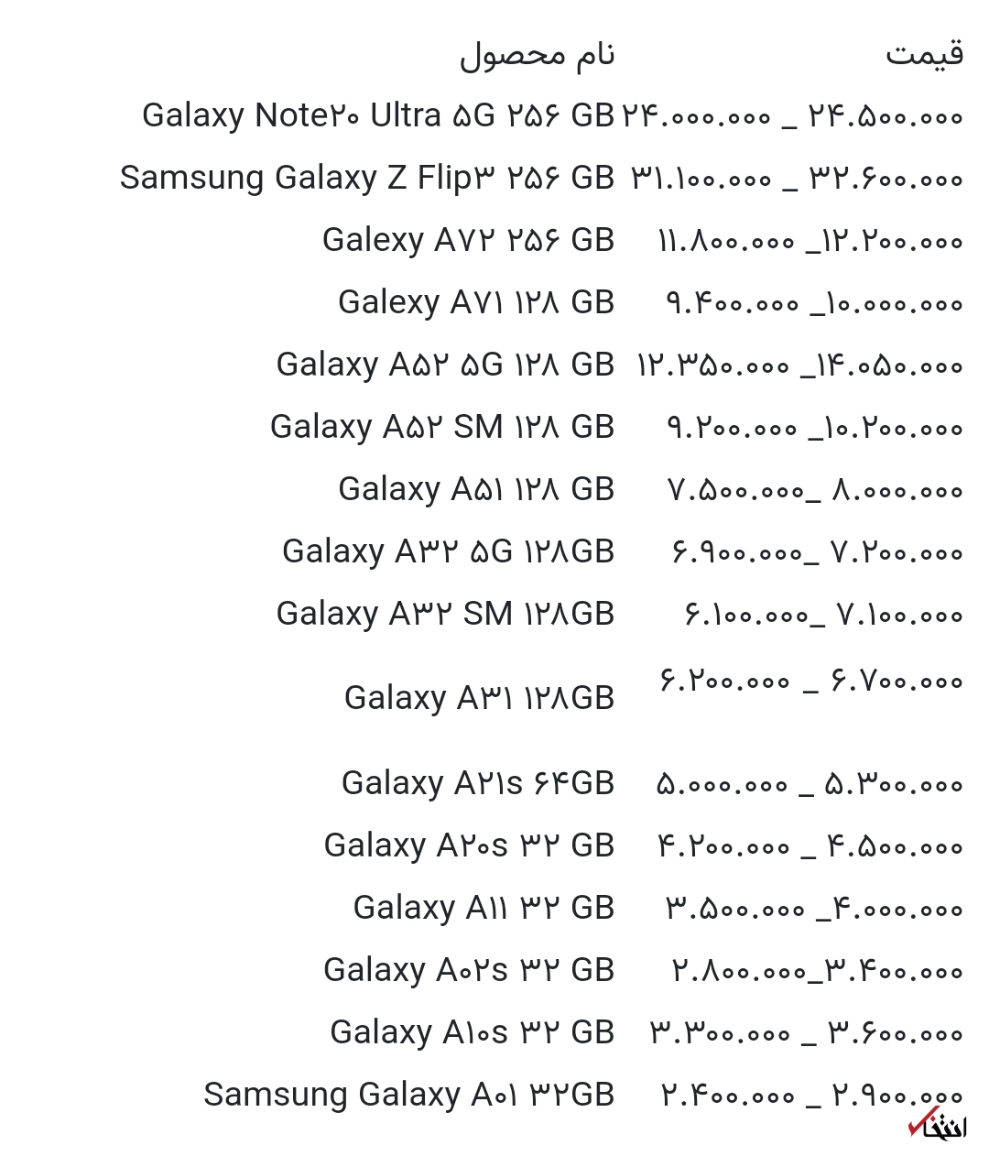Click the price range beside Galaxy A21s
Image resolution: width=989 pixels, height=1156 pixels.
click(x=809, y=785)
